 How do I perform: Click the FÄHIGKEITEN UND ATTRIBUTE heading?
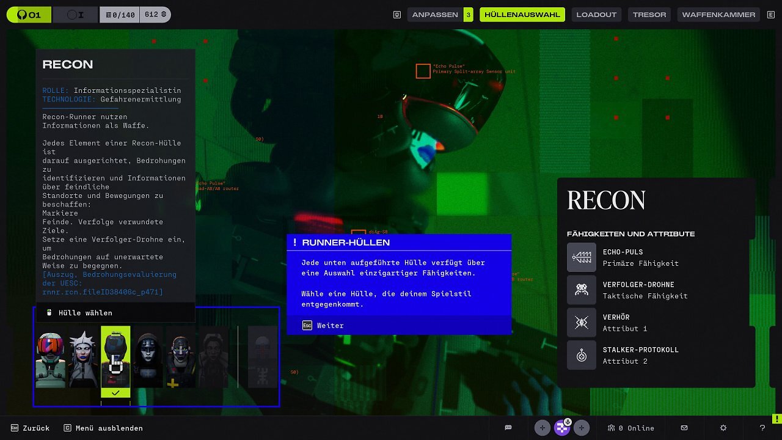631,234
